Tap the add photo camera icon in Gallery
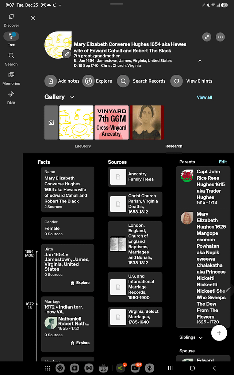The width and height of the screenshot is (234, 375). 51,123
